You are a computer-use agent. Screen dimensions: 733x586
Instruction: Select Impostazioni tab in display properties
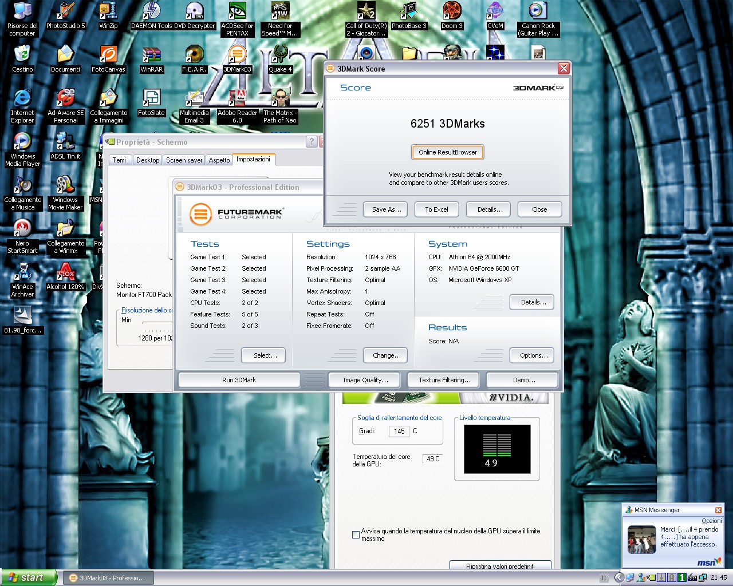click(x=253, y=159)
